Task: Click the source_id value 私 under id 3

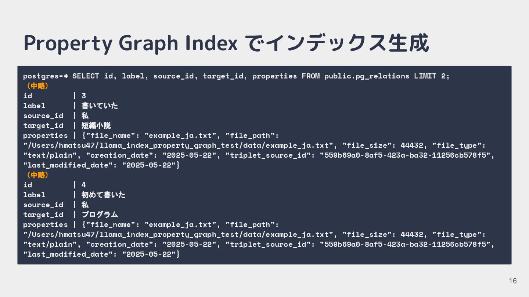Action: (85, 116)
